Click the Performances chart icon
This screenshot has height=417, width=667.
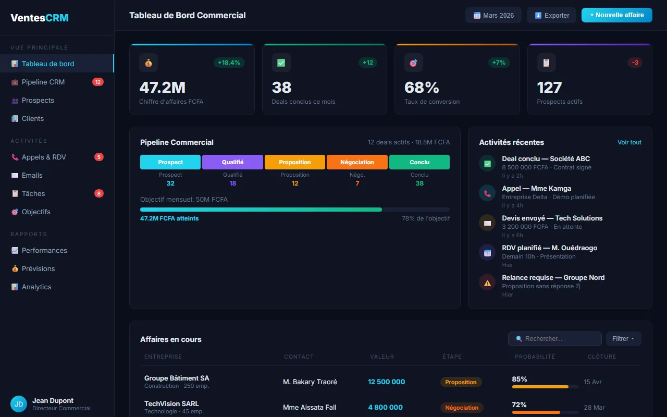click(x=15, y=250)
